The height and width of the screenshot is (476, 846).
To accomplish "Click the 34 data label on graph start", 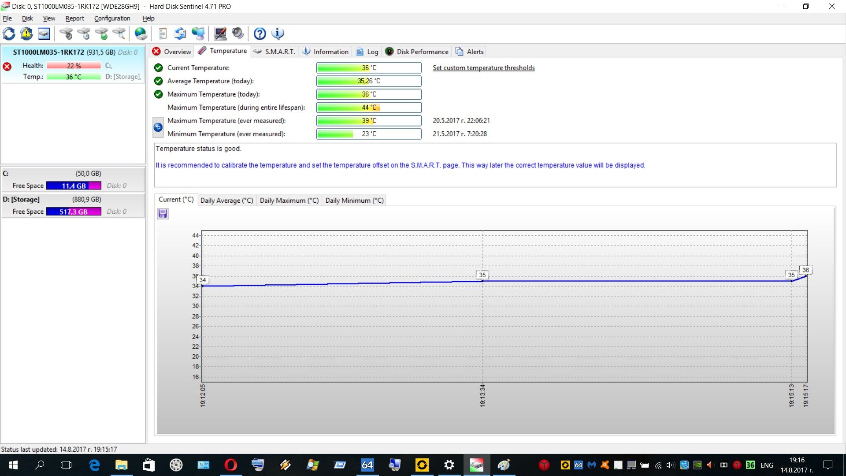I will coord(203,280).
